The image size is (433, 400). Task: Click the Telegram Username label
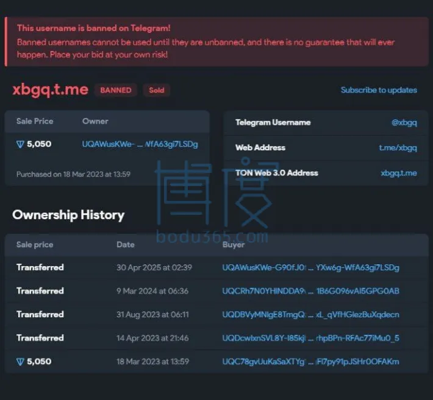[273, 122]
